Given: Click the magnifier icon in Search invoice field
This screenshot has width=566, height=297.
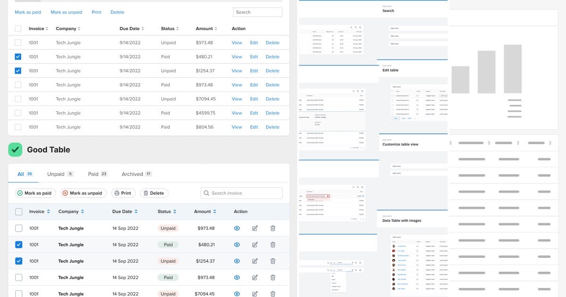Looking at the screenshot, I should 206,193.
